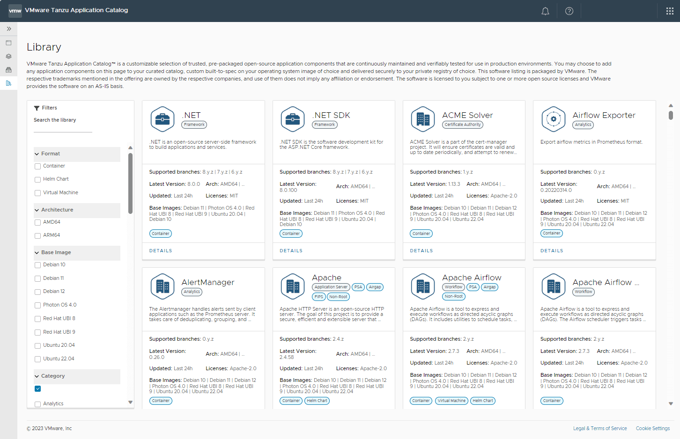
Task: Open Cookie Settings link
Action: pos(653,429)
